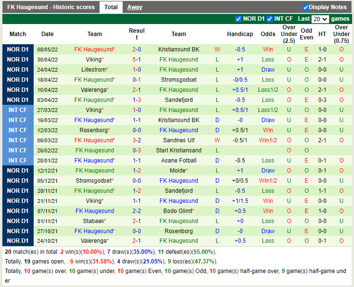Click FK Haugesund - Historic scores title
Viewport: 354px width, 287px height.
point(51,7)
